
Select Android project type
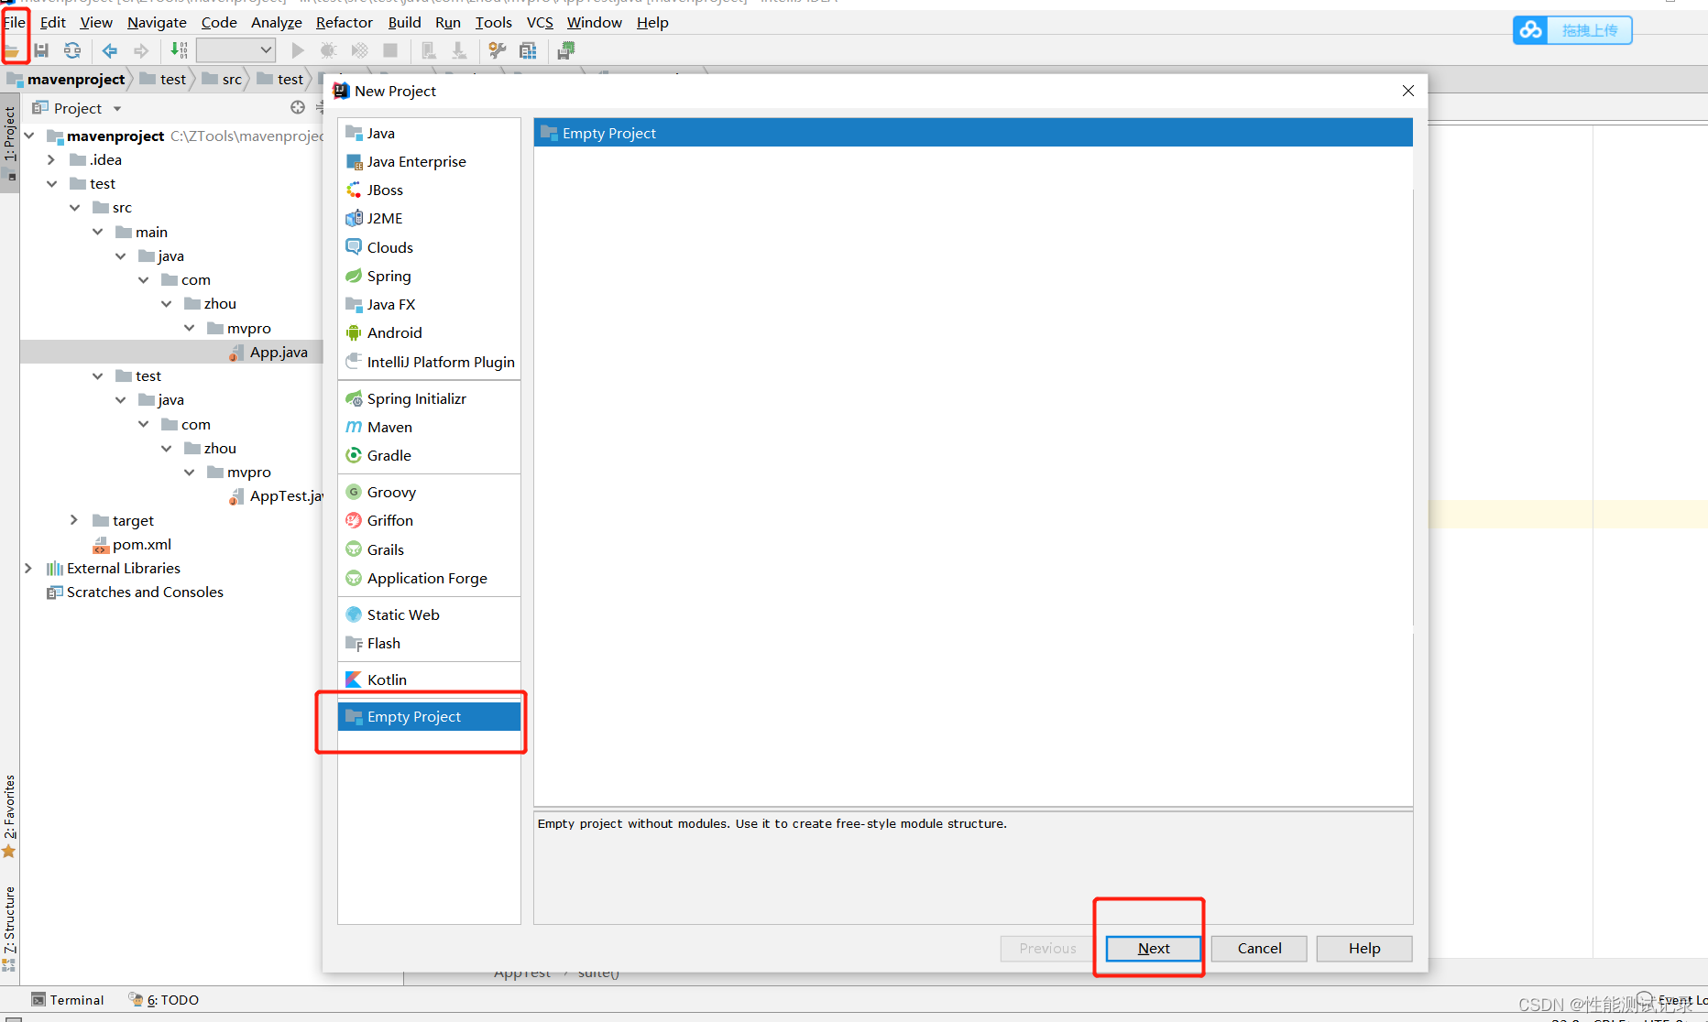coord(429,333)
